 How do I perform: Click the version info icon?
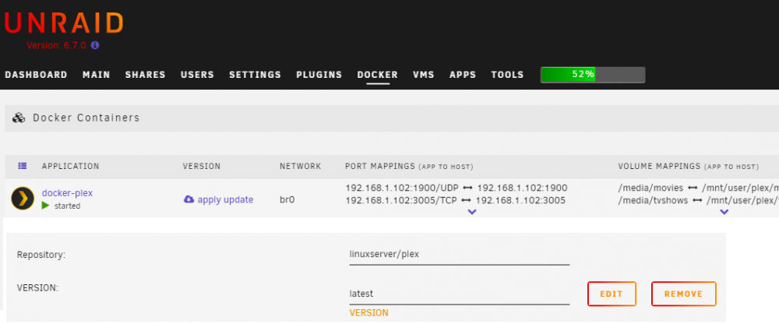click(95, 45)
